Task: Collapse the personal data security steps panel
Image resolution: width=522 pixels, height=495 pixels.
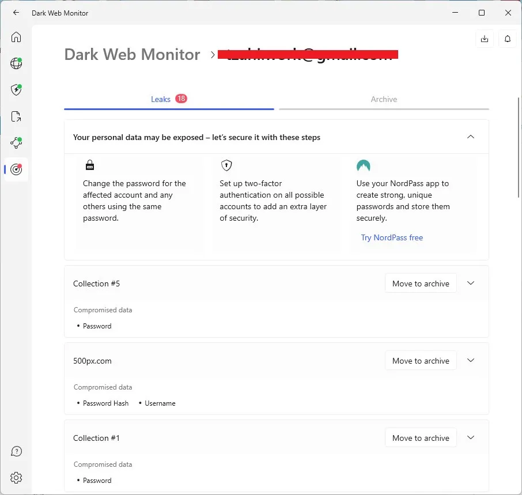Action: point(471,137)
